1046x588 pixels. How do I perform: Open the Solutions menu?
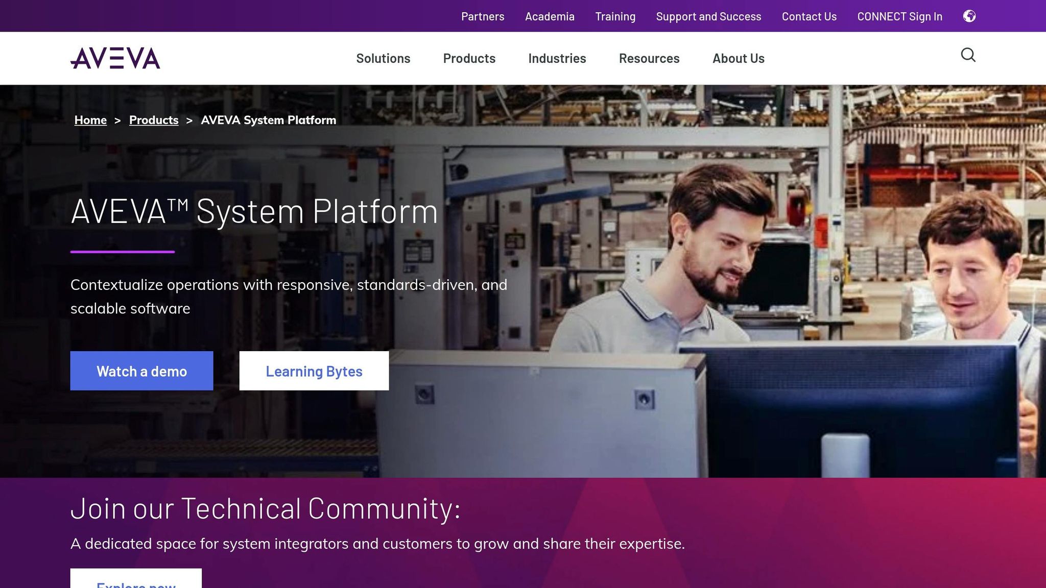[x=383, y=58]
